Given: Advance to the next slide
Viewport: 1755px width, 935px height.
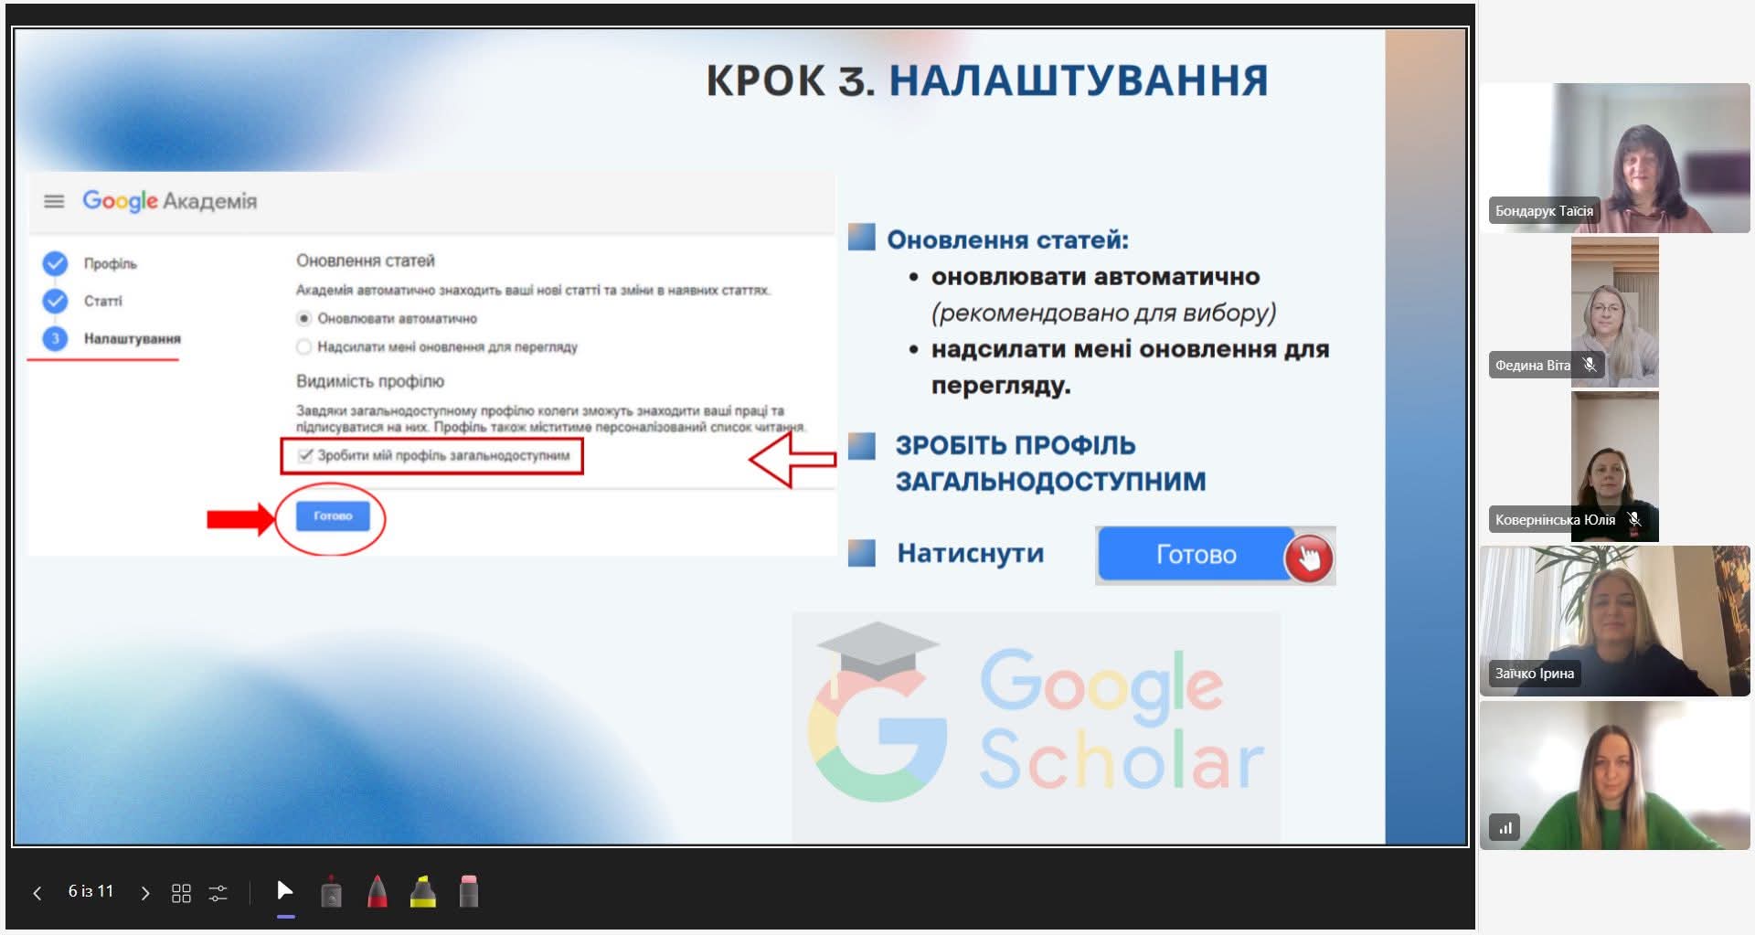Looking at the screenshot, I should point(144,893).
